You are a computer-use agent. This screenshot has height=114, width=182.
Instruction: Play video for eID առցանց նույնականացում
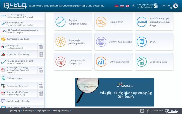coord(41,47)
